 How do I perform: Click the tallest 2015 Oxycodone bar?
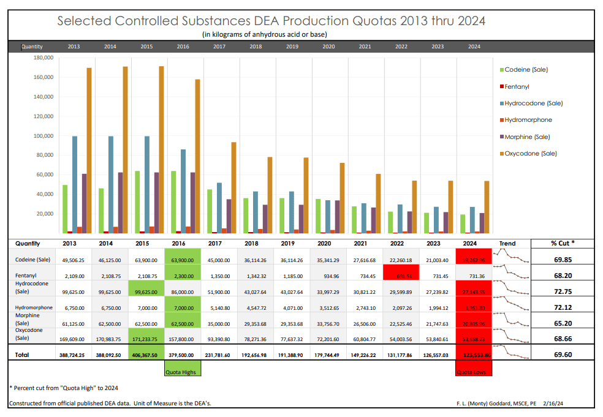(x=161, y=149)
